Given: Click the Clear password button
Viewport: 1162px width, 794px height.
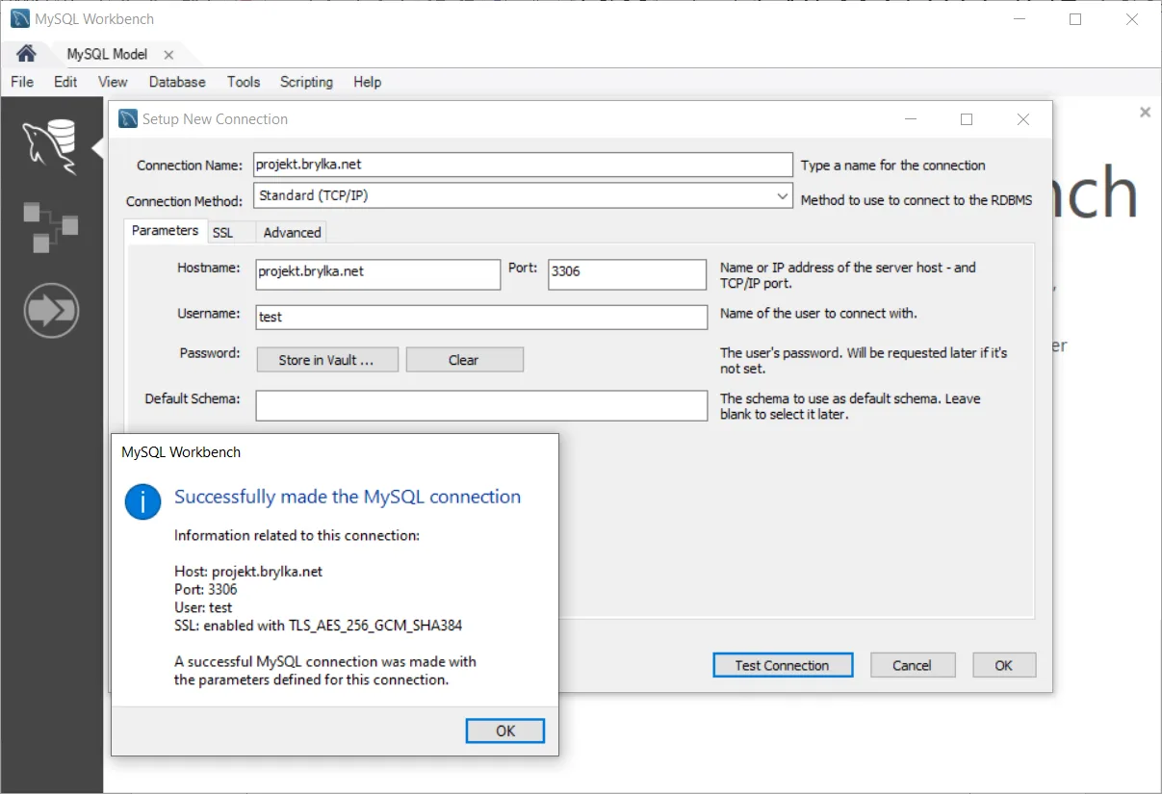Looking at the screenshot, I should coord(464,360).
